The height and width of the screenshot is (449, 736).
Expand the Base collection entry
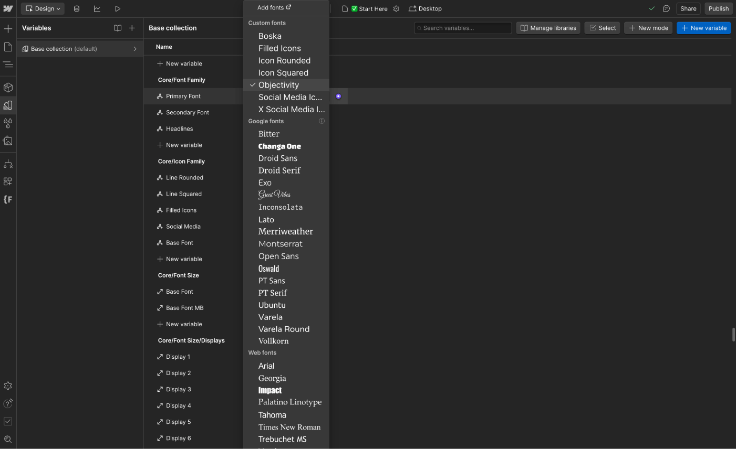[134, 48]
